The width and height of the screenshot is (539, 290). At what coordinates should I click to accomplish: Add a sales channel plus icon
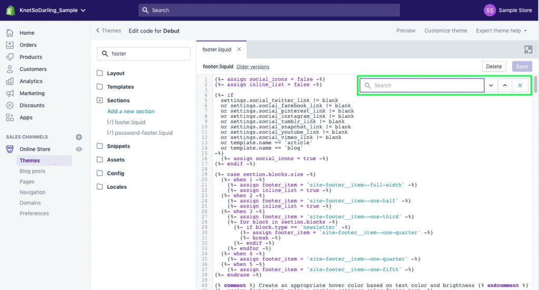pos(79,137)
